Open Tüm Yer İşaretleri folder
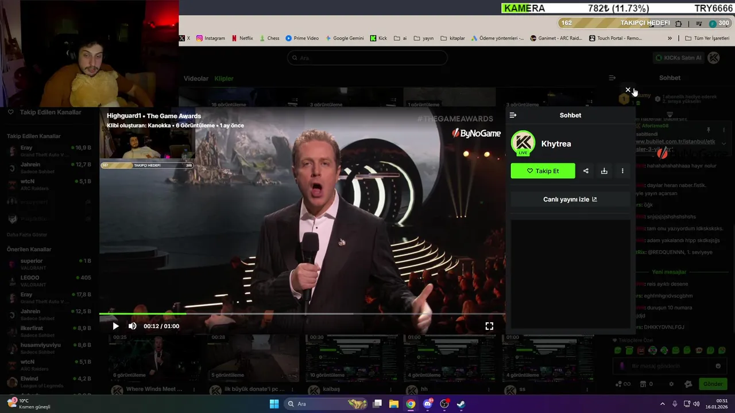The width and height of the screenshot is (735, 413). 707,38
